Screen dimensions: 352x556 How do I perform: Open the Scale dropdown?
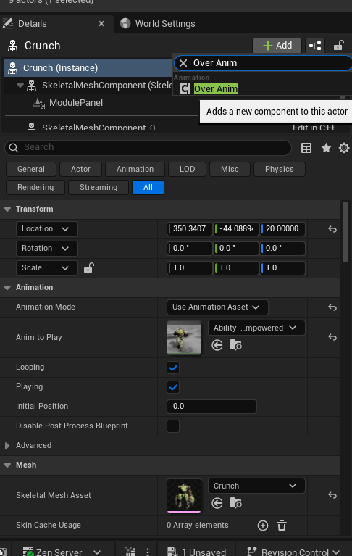point(47,267)
